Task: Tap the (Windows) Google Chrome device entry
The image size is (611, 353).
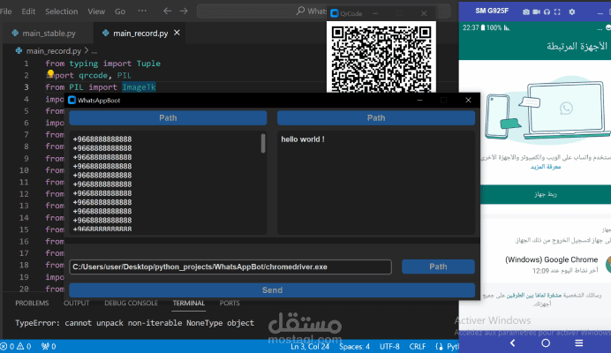Action: click(551, 265)
